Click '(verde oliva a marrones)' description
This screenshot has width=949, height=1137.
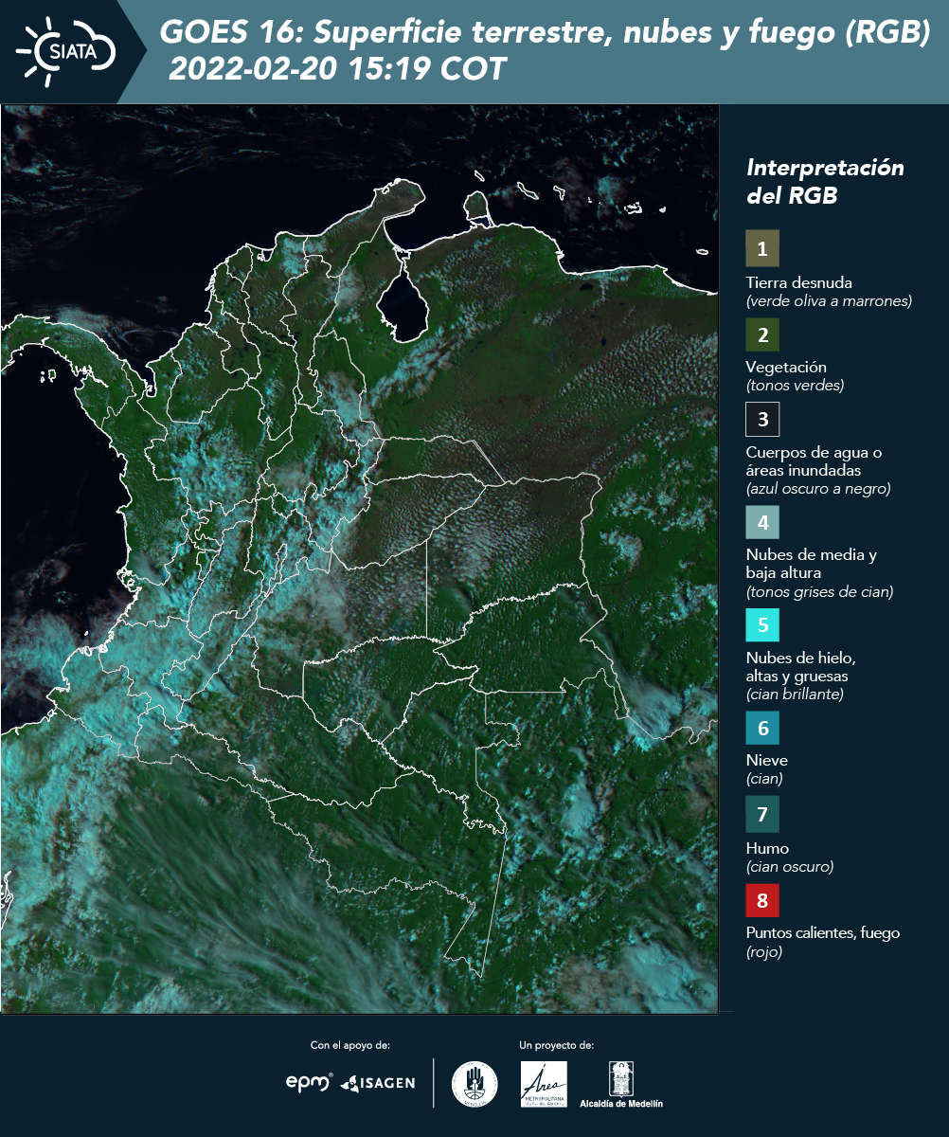829,301
